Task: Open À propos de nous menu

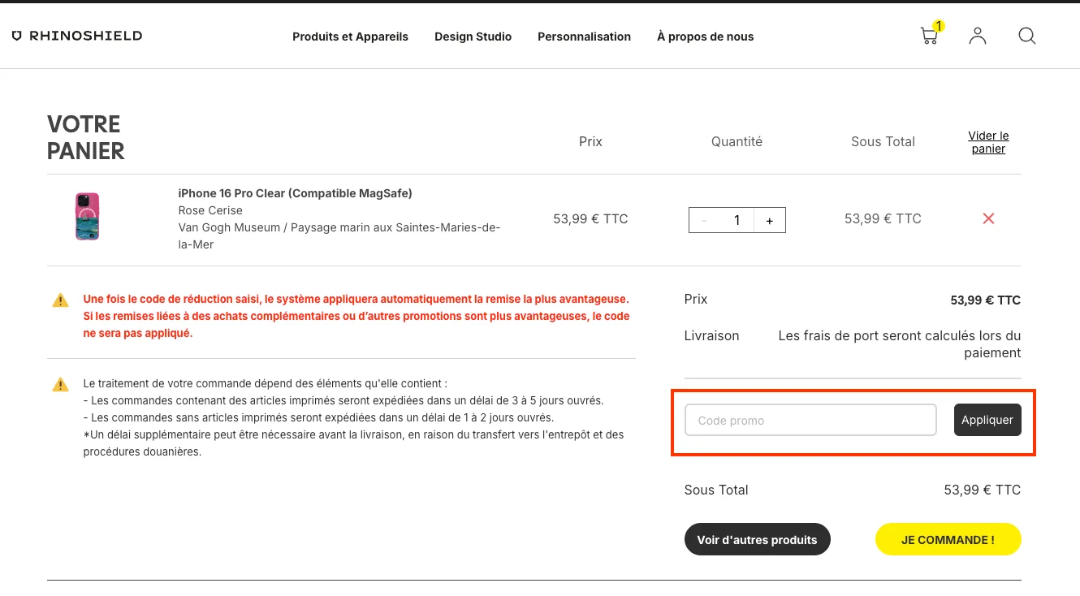Action: pos(705,37)
